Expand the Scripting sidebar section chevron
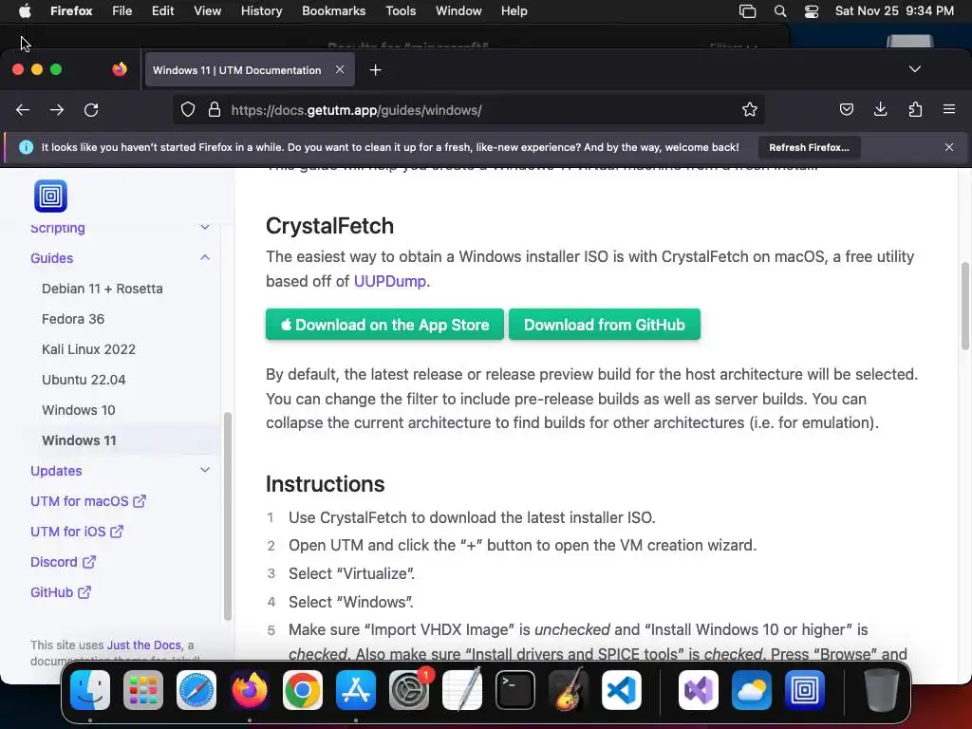Image resolution: width=972 pixels, height=729 pixels. click(x=205, y=228)
